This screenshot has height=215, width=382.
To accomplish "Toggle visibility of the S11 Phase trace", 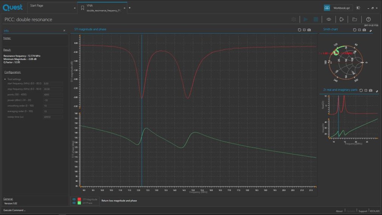I will 74,203.
